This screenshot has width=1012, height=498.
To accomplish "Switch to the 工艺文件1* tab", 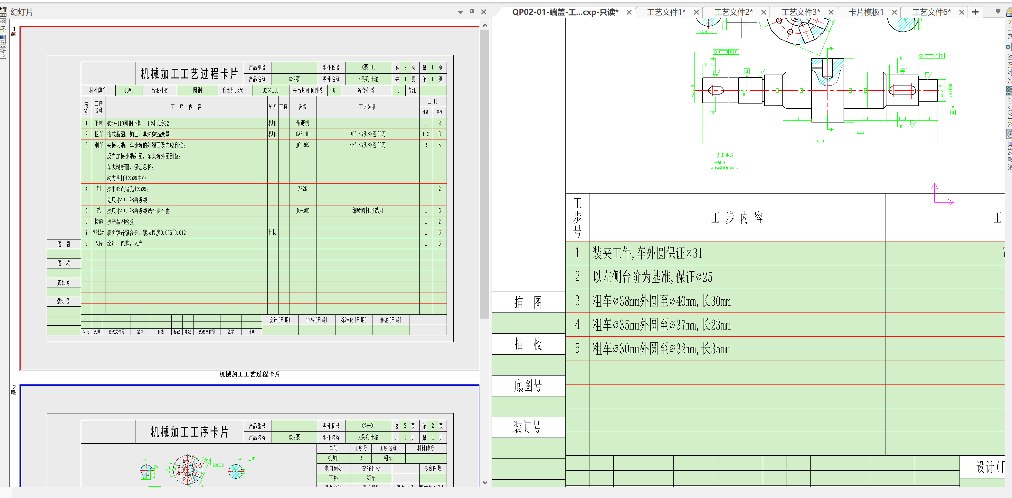I will [x=666, y=12].
